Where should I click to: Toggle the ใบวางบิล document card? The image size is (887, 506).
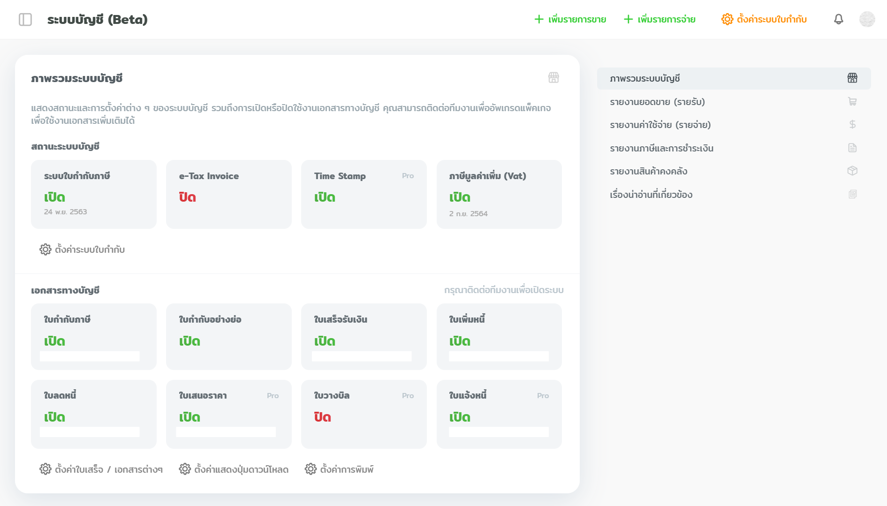tap(364, 414)
